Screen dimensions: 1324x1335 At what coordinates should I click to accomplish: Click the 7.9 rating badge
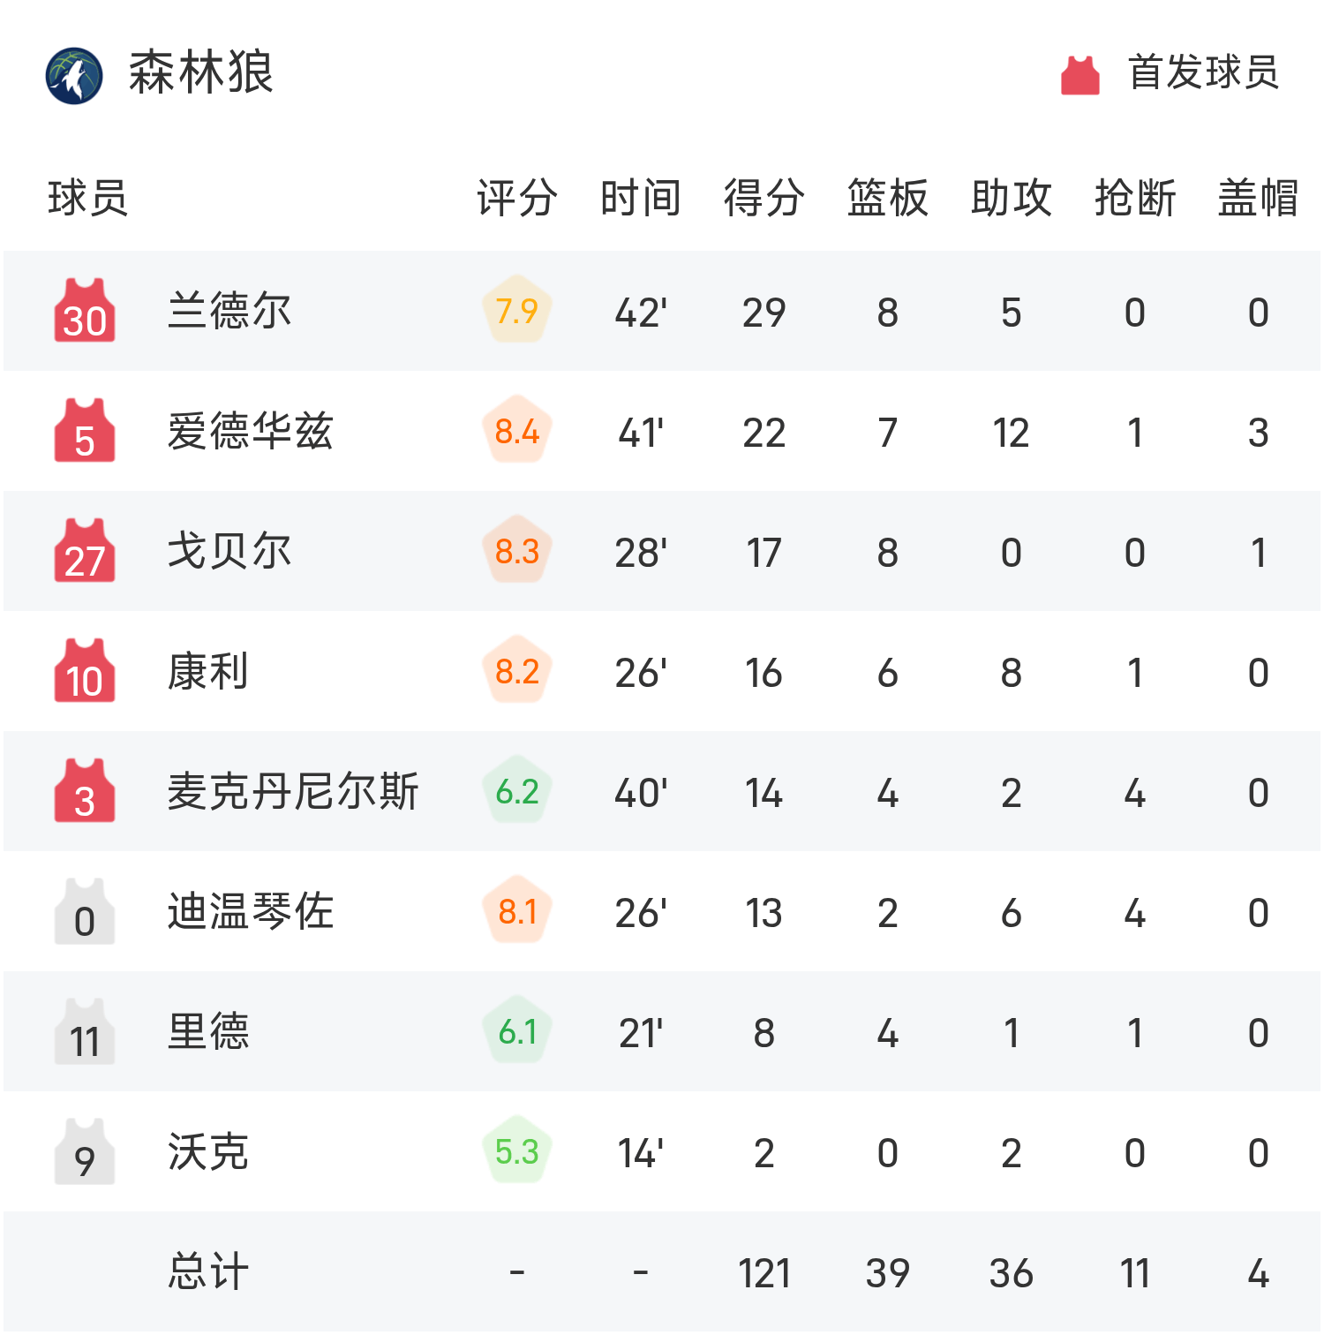pyautogui.click(x=516, y=312)
